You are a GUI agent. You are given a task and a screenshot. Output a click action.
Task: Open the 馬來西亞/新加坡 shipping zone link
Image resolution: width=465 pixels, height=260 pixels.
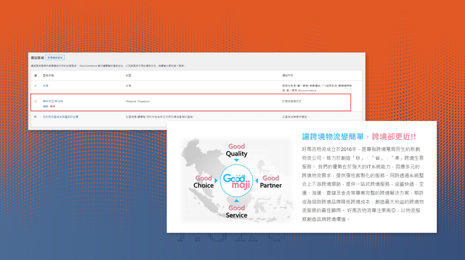tap(53, 101)
